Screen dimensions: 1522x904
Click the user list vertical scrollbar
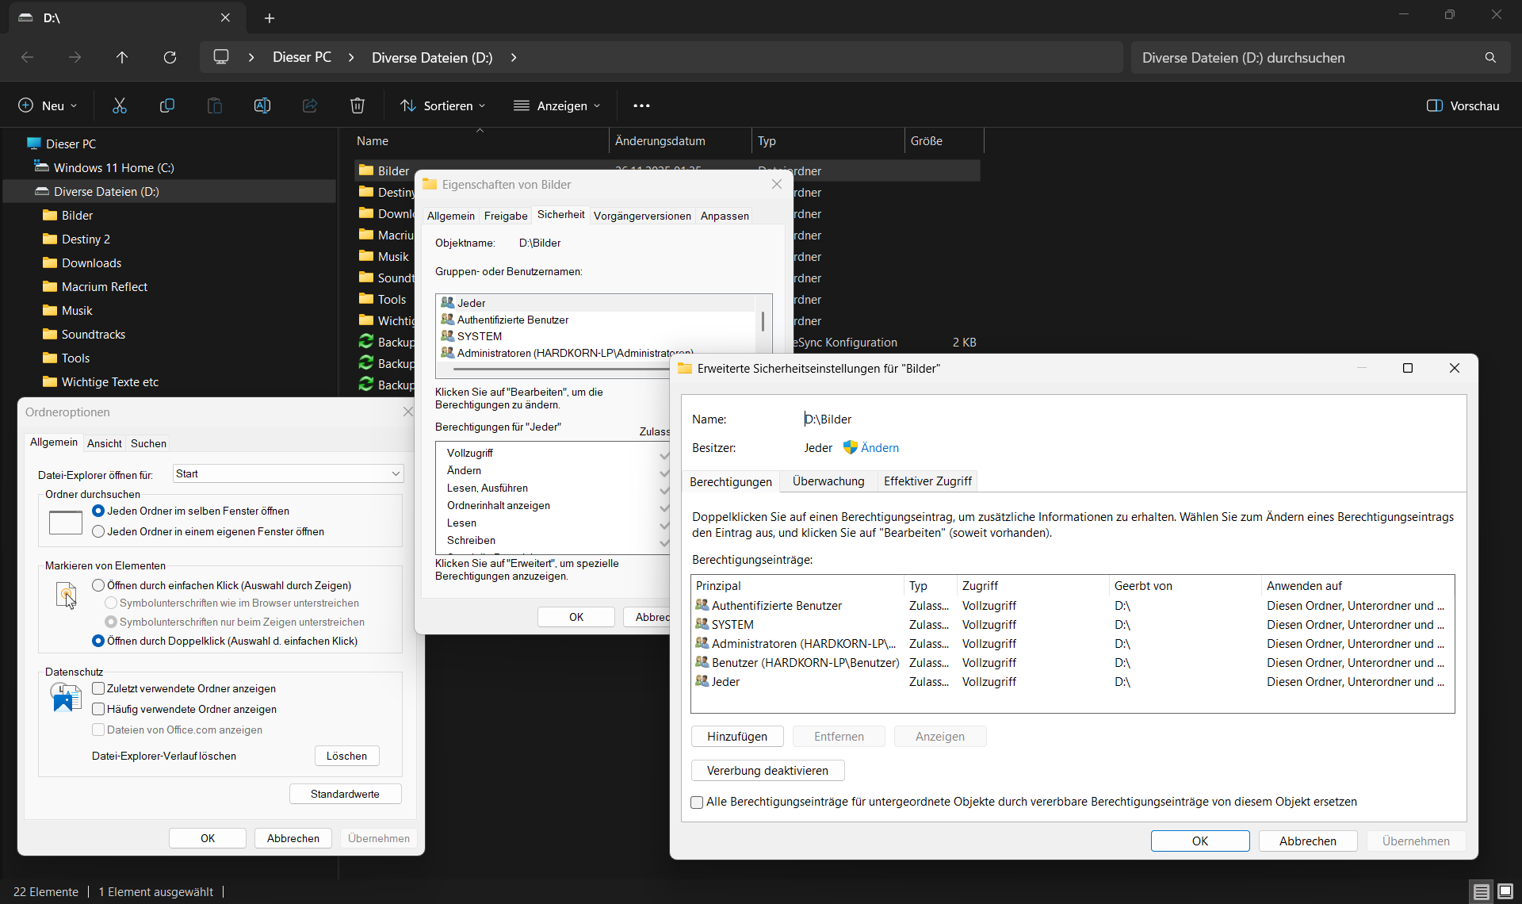tap(763, 322)
